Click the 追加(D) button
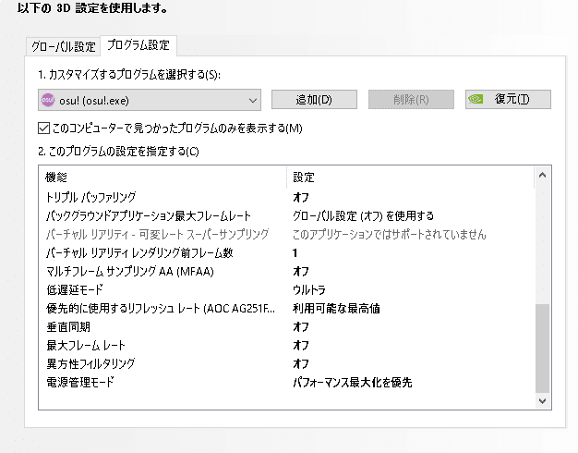Screen dimensions: 578x453 [x=314, y=99]
